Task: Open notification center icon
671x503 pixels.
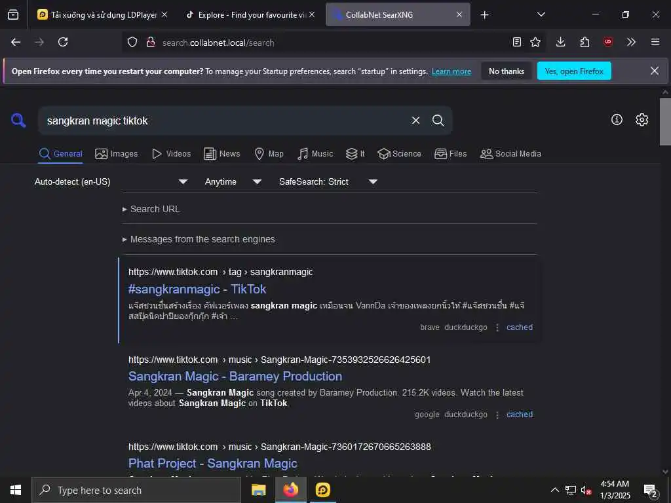Action: (651, 491)
